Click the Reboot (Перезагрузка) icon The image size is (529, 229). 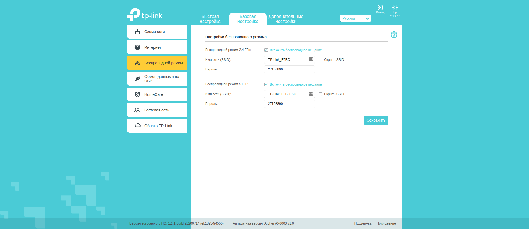point(395,8)
